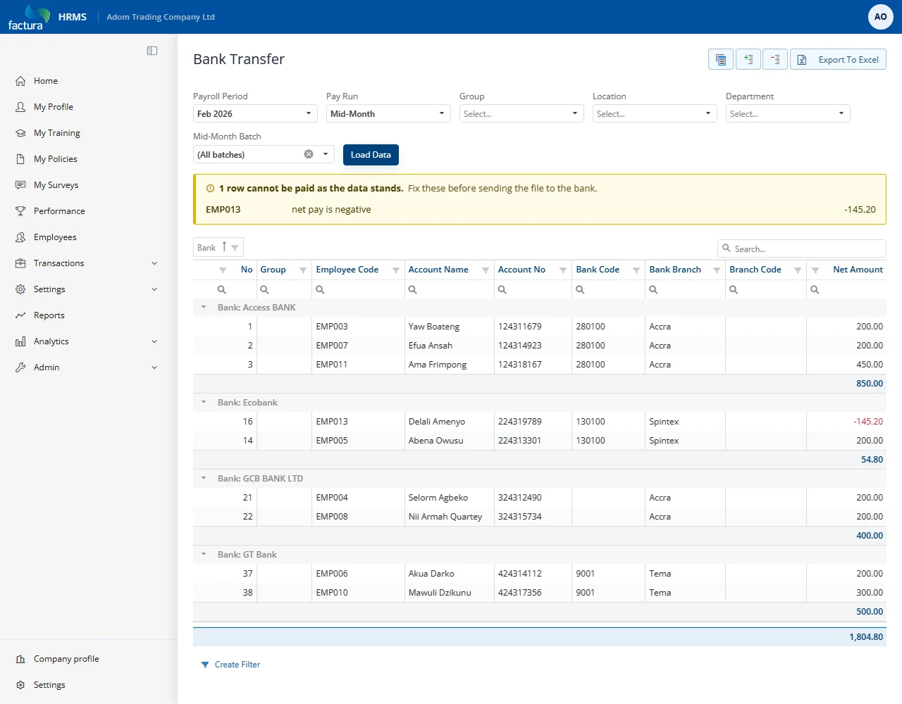Open the column chooser icon
The width and height of the screenshot is (902, 704).
coord(720,60)
